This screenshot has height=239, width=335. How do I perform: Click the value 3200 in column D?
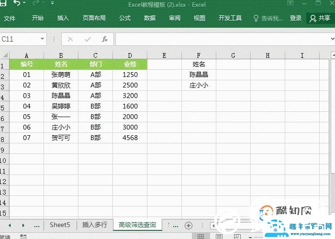tap(130, 96)
